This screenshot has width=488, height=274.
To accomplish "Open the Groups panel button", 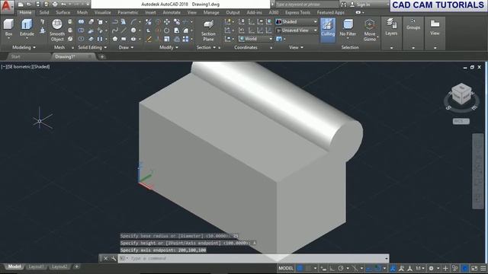I will [413, 24].
